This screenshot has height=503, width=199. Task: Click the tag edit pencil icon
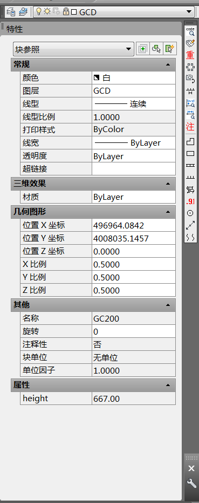pos(190,43)
